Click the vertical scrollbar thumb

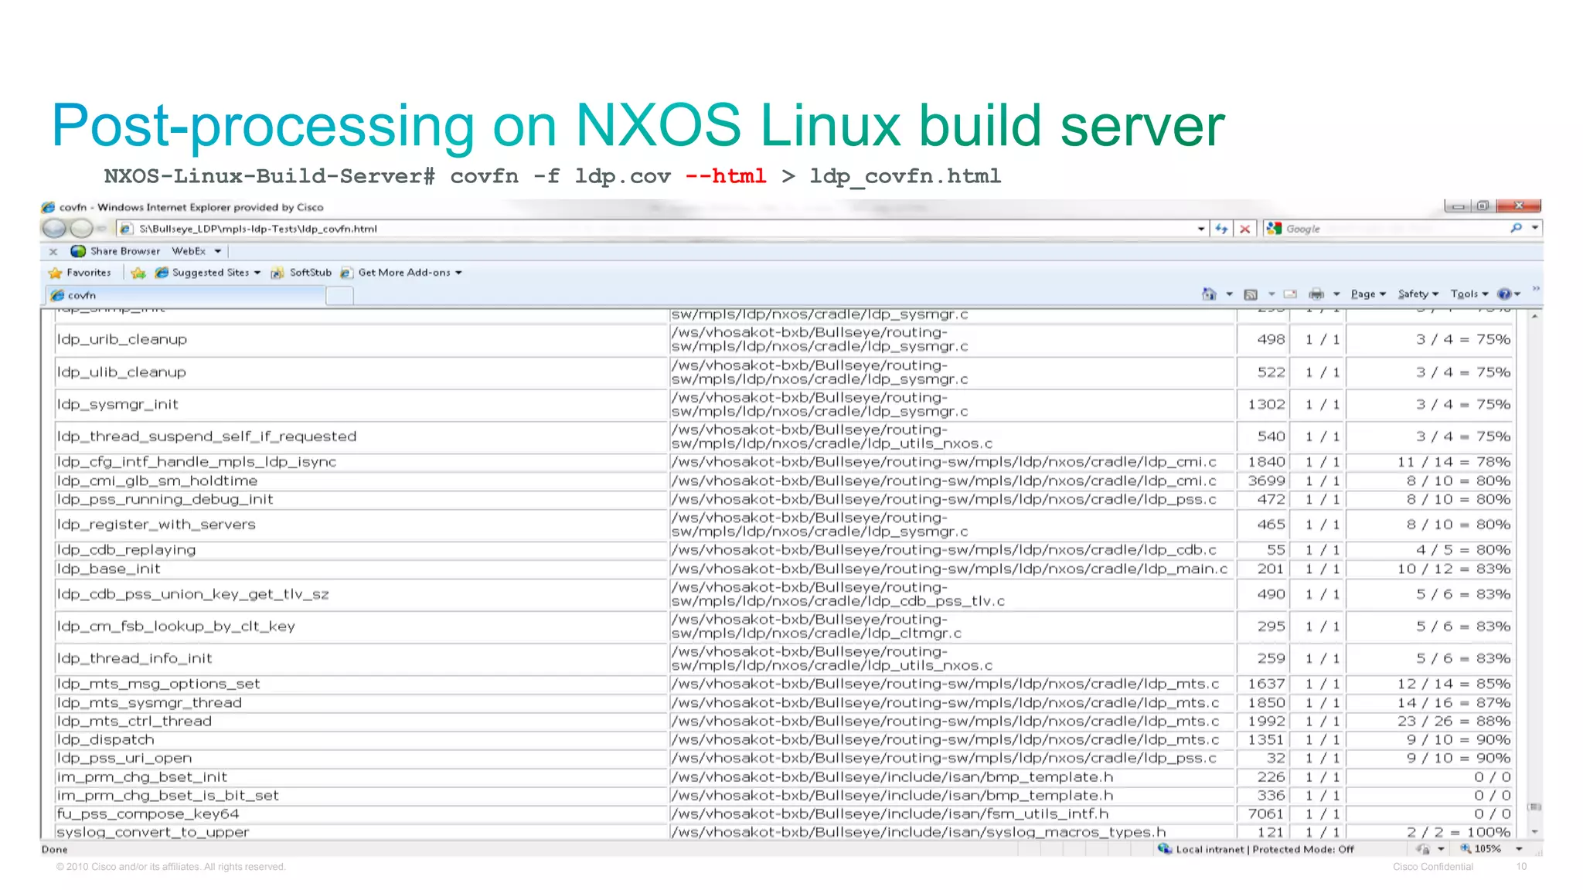click(1534, 807)
